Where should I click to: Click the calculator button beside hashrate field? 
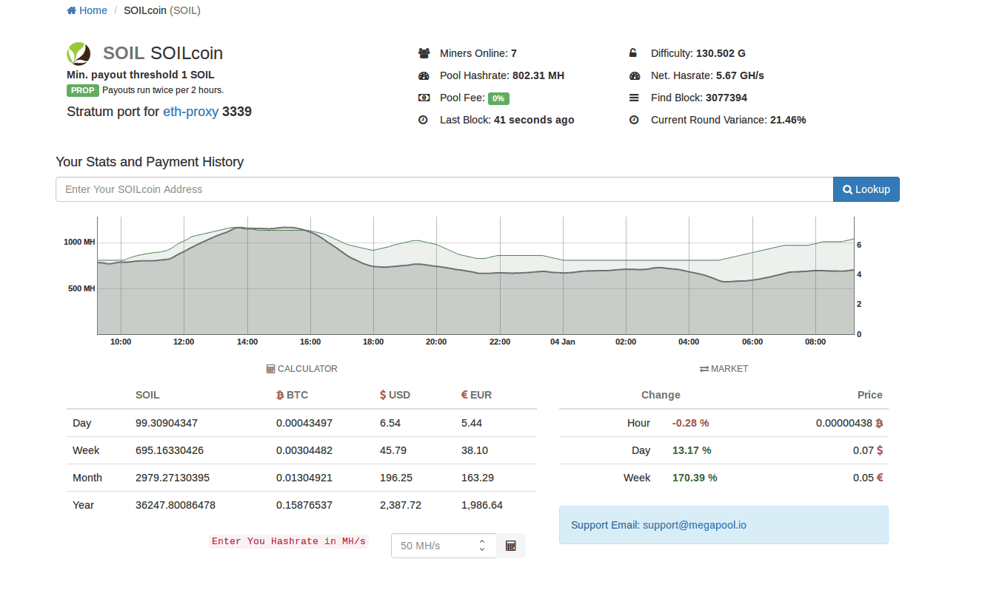coord(510,546)
